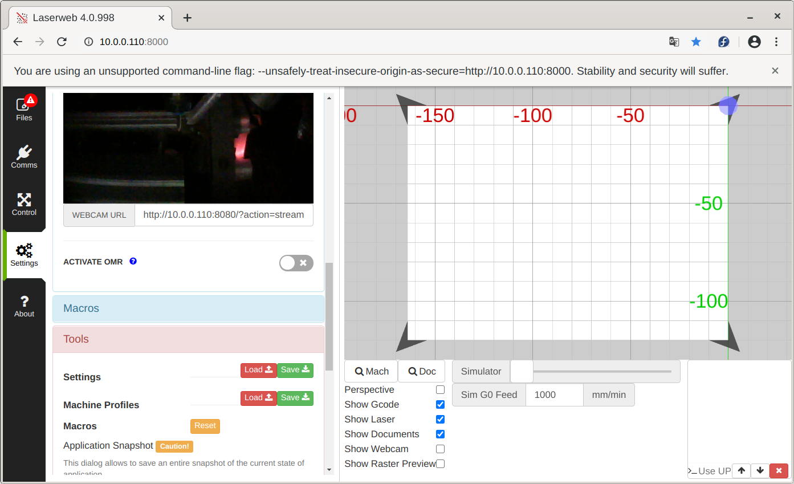This screenshot has height=484, width=794.
Task: Open the translate page icon
Action: 674,42
